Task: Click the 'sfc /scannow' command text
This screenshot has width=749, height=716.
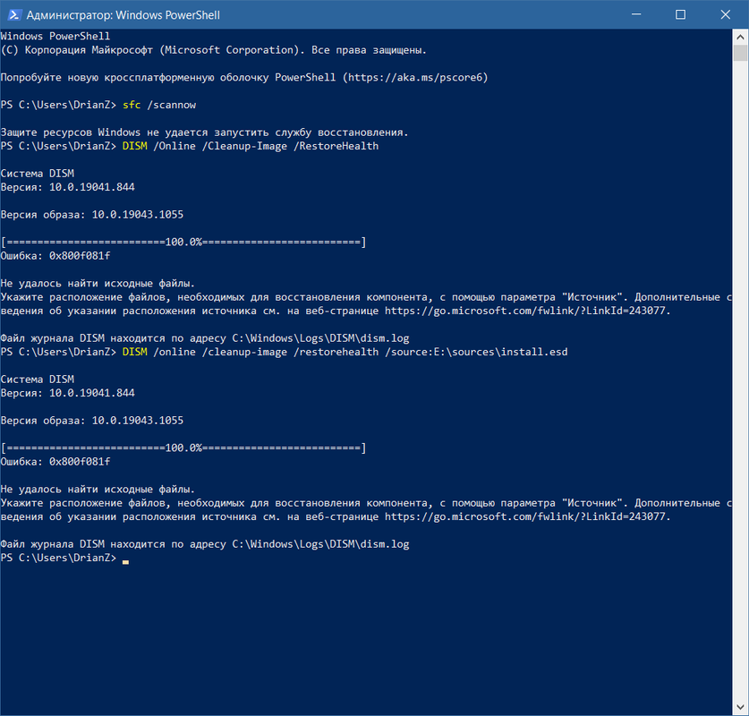Action: tap(159, 105)
